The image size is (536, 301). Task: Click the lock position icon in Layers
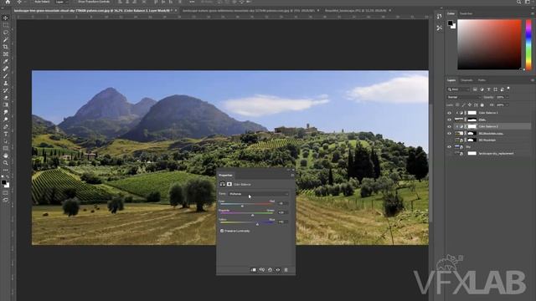pyautogui.click(x=470, y=105)
